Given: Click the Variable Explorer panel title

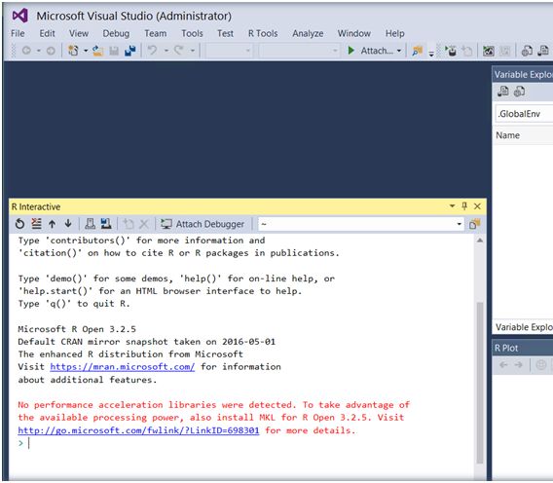Looking at the screenshot, I should click(524, 74).
